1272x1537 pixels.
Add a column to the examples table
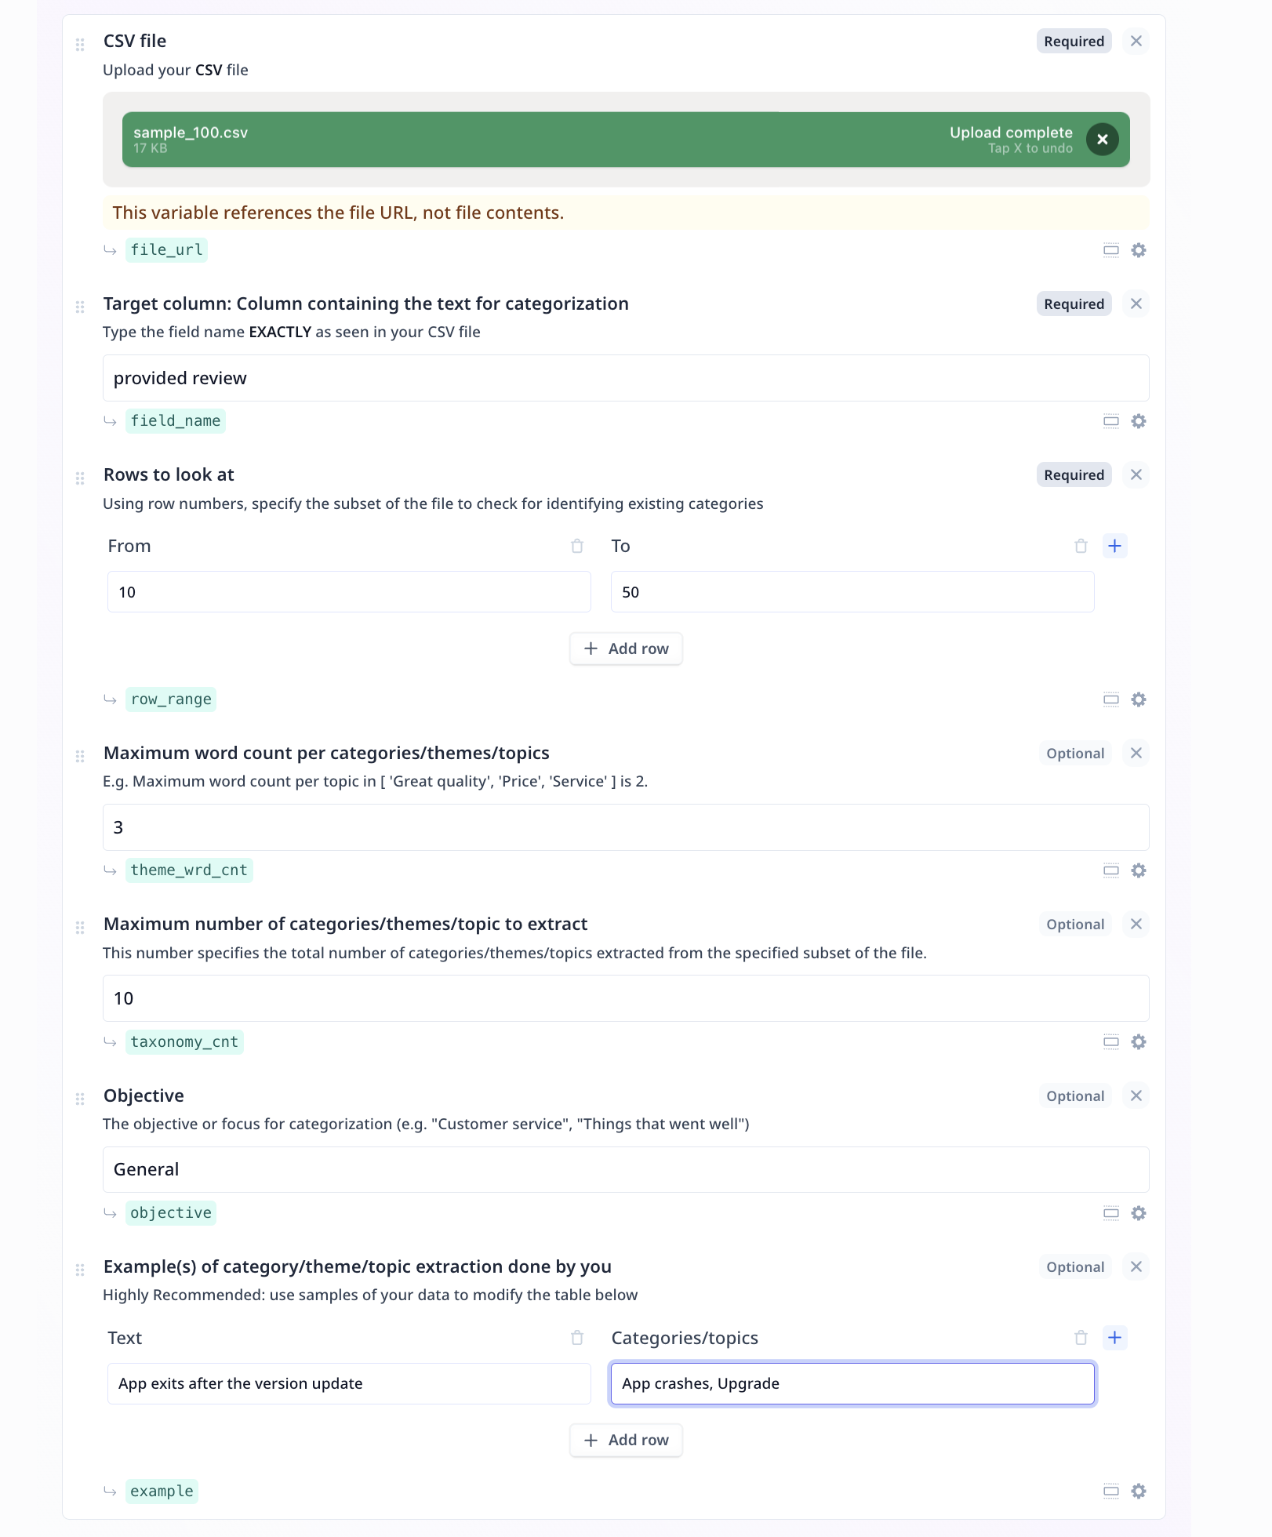[x=1114, y=1338]
